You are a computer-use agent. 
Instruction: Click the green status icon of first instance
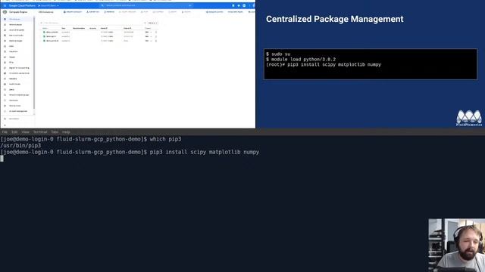44,32
